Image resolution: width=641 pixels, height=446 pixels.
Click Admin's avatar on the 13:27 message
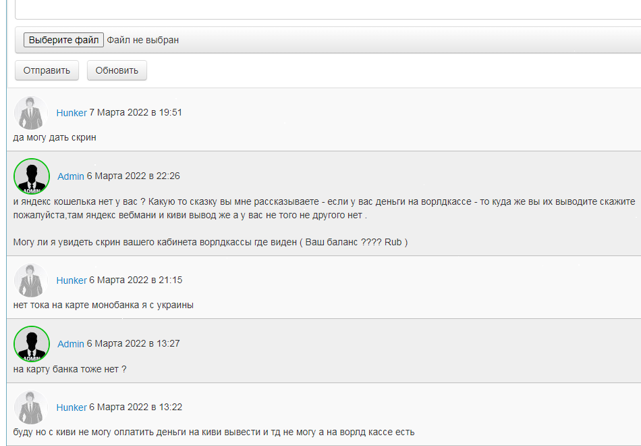coord(31,344)
